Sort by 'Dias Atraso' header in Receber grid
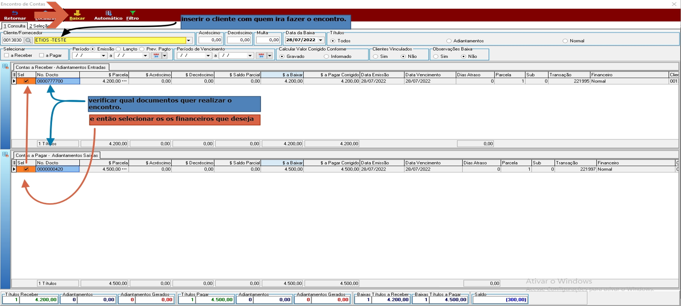681x306 pixels. 475,75
